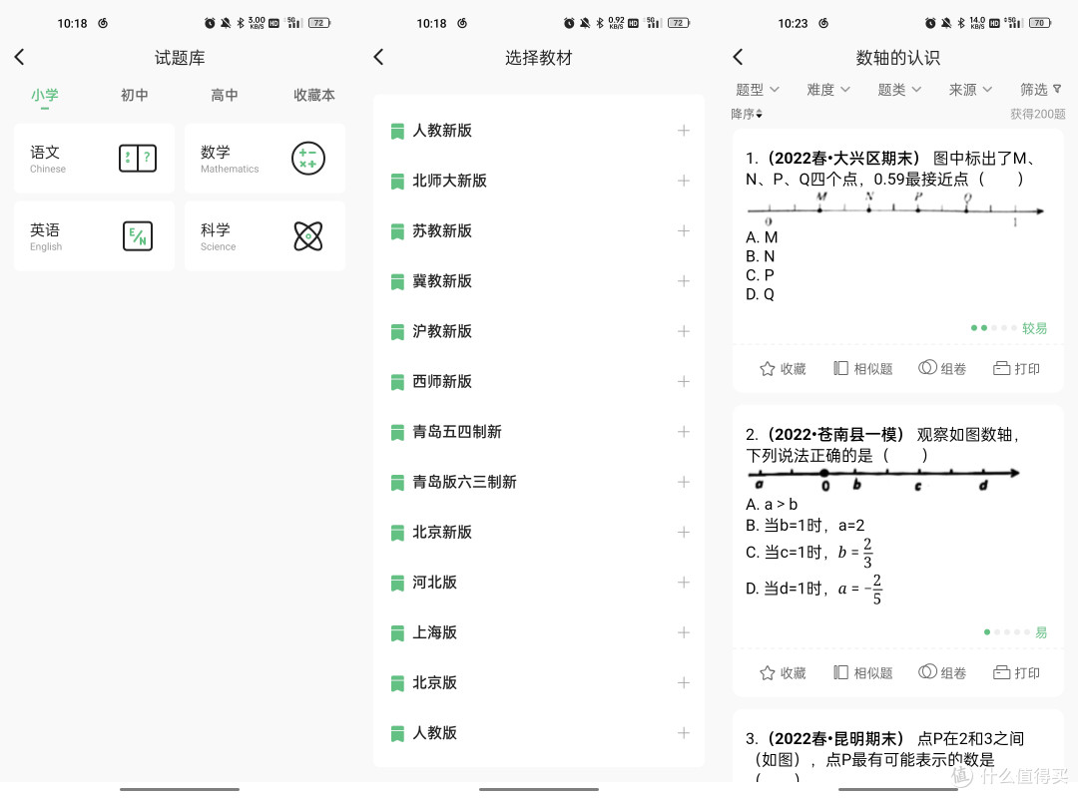This screenshot has width=1078, height=798.
Task: Expand 北京新版 with its plus sign
Action: point(684,532)
